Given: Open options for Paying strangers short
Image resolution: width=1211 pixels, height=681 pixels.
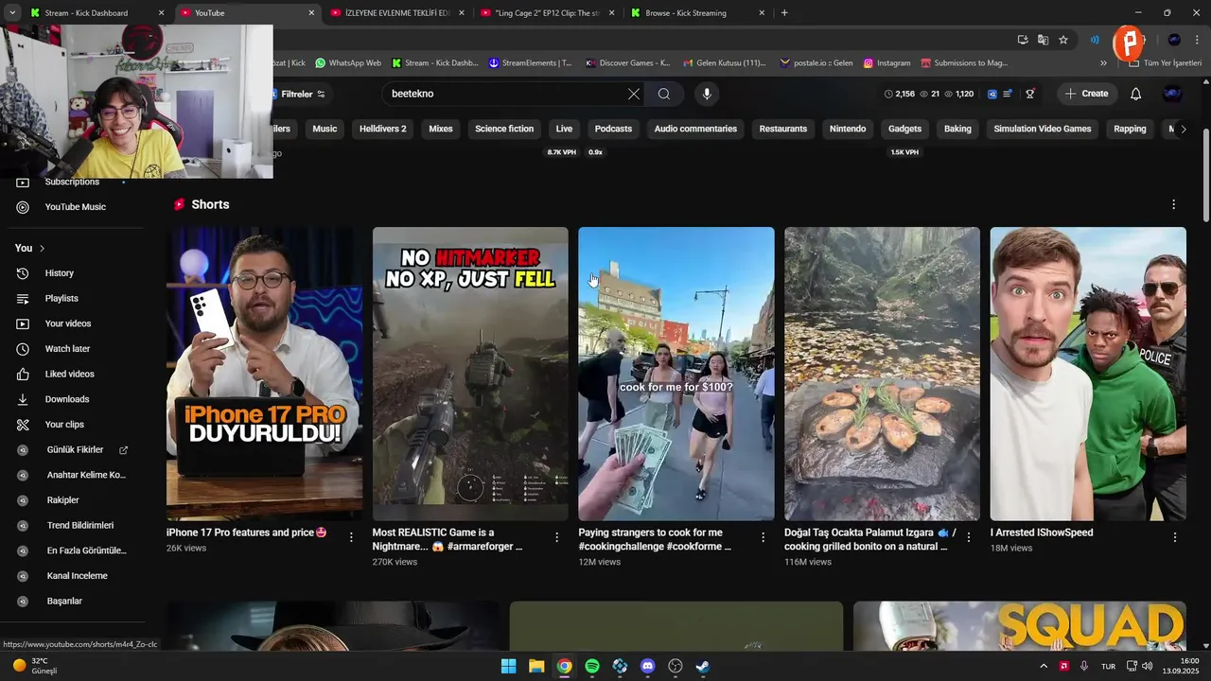Looking at the screenshot, I should pos(763,537).
